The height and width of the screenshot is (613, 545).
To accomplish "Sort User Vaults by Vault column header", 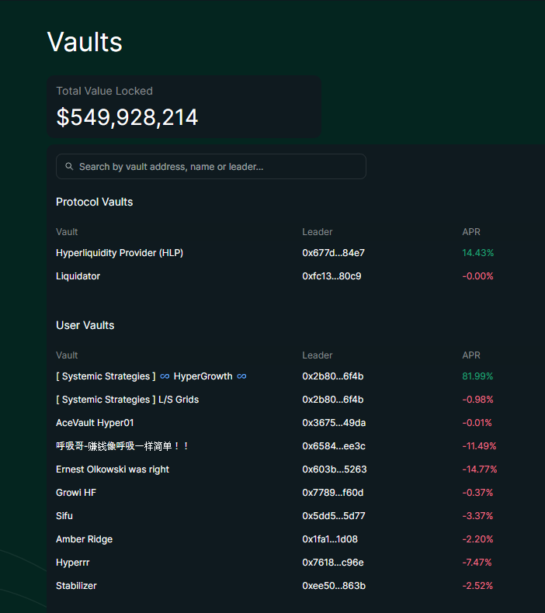I will pos(67,355).
